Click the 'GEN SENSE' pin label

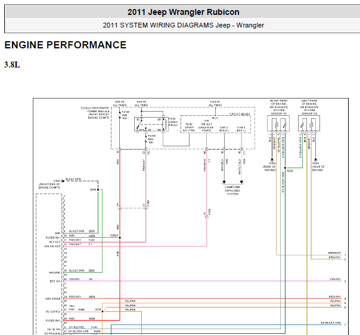53,299
